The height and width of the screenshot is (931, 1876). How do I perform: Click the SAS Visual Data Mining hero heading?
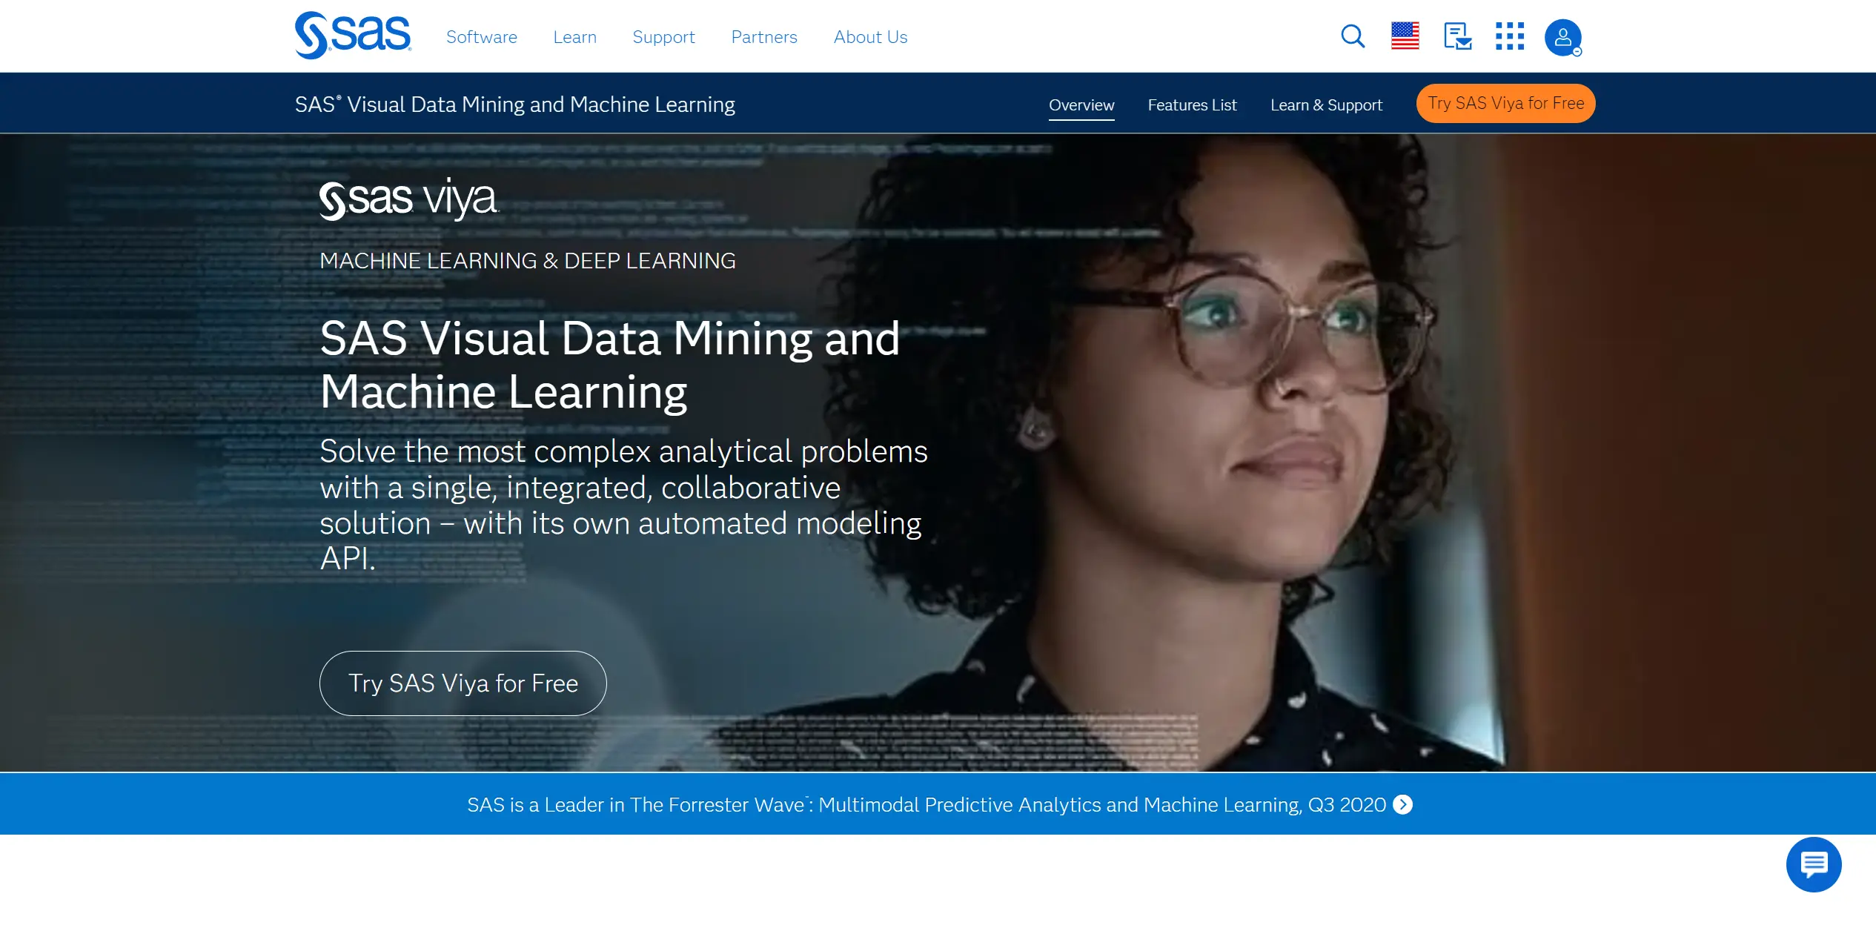tap(610, 365)
